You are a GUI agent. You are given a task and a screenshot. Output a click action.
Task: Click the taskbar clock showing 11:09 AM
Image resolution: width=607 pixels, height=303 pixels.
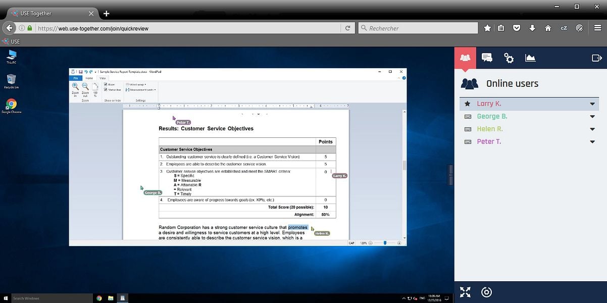click(x=433, y=298)
